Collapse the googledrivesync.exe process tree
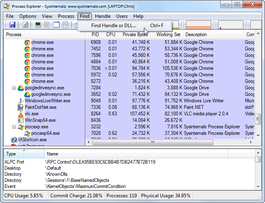This screenshot has height=203, width=265. [14, 88]
